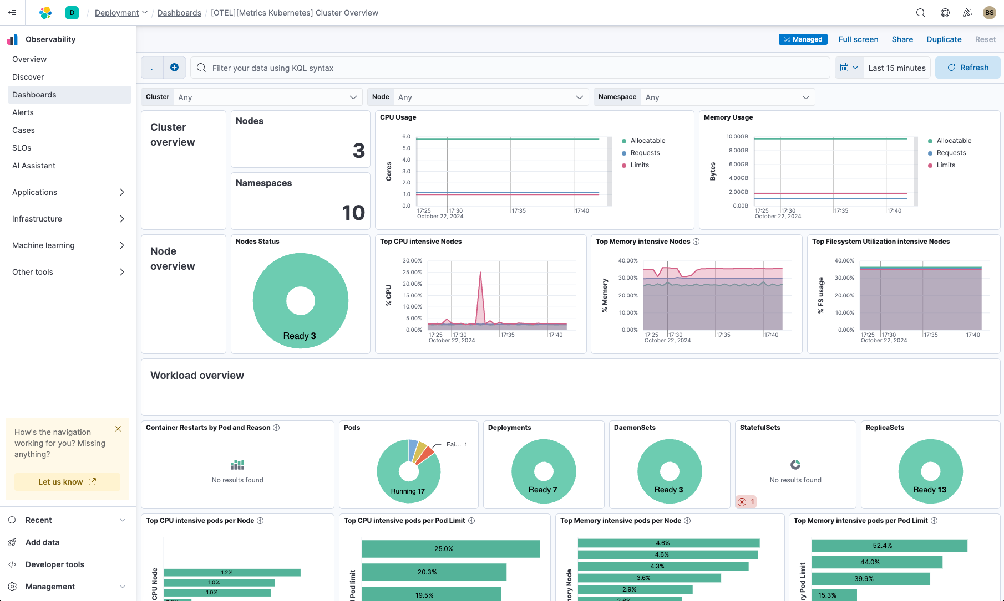This screenshot has height=601, width=1004.
Task: Toggle Allocatable series in CPU Usage legend
Action: point(647,141)
